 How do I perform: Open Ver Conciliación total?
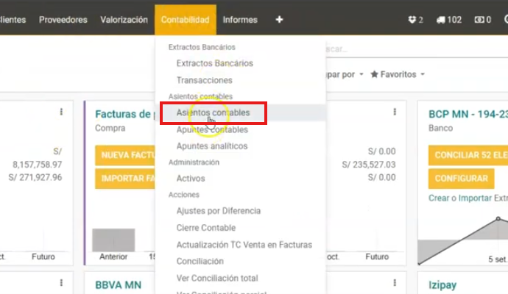pyautogui.click(x=217, y=278)
